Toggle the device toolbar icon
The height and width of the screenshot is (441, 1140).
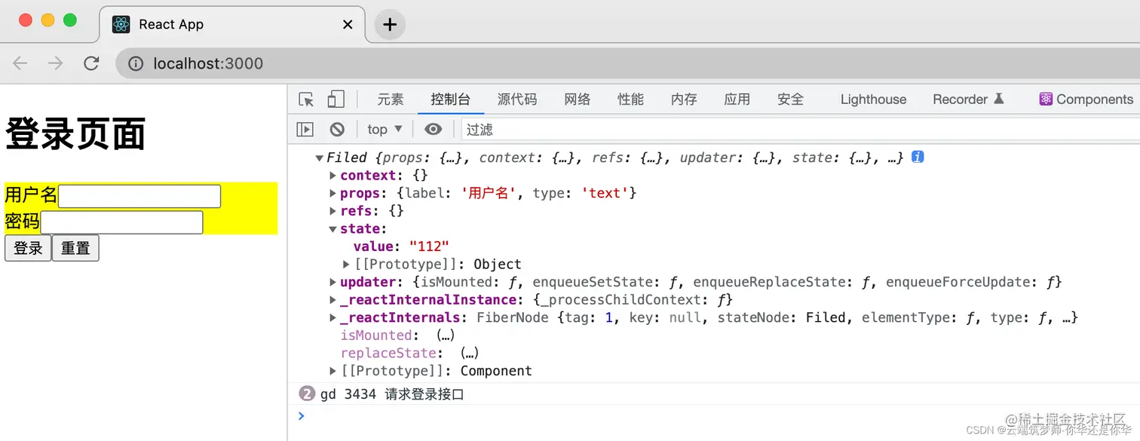click(336, 100)
